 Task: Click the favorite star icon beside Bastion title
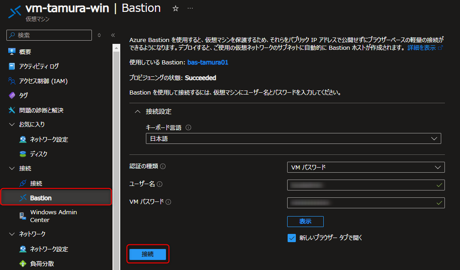pyautogui.click(x=176, y=9)
